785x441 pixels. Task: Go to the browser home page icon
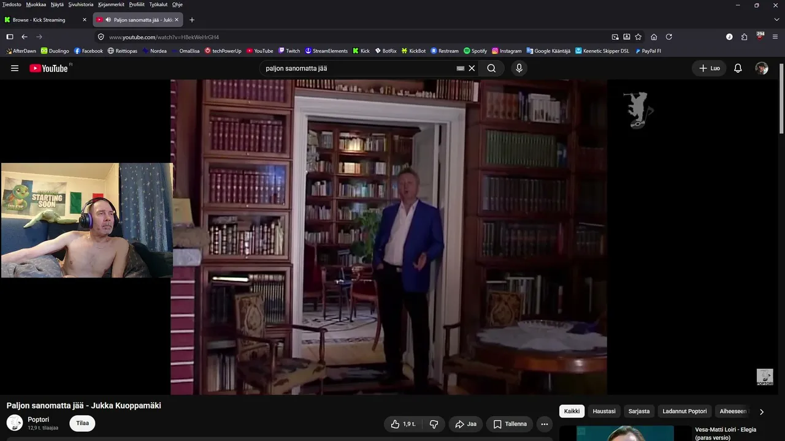pyautogui.click(x=654, y=37)
